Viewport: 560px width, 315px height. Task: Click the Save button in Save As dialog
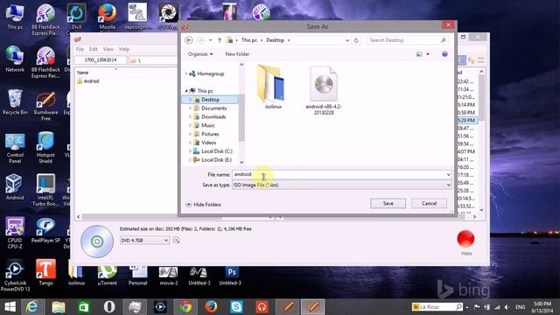pyautogui.click(x=388, y=203)
